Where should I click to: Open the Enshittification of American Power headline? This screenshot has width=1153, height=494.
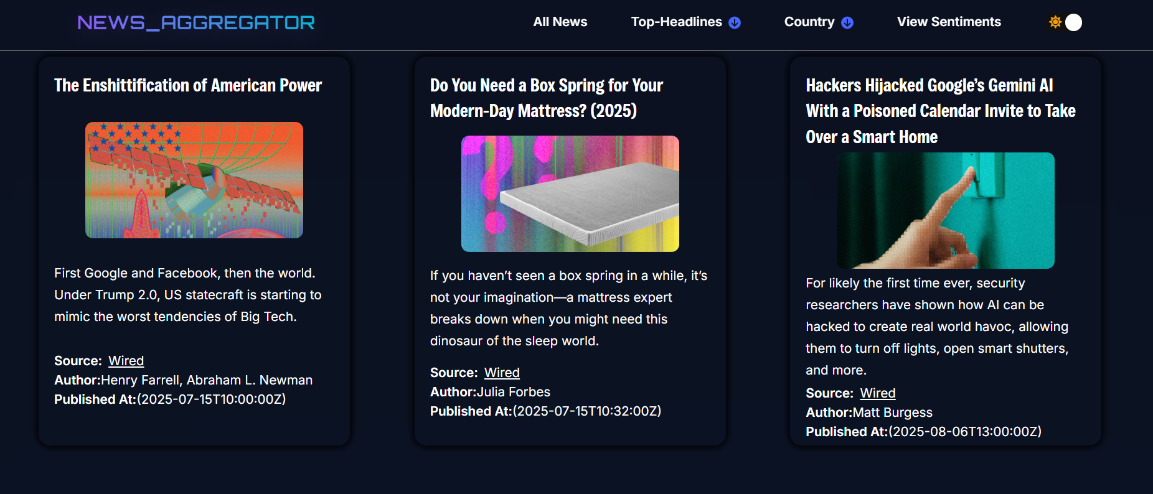click(x=188, y=85)
